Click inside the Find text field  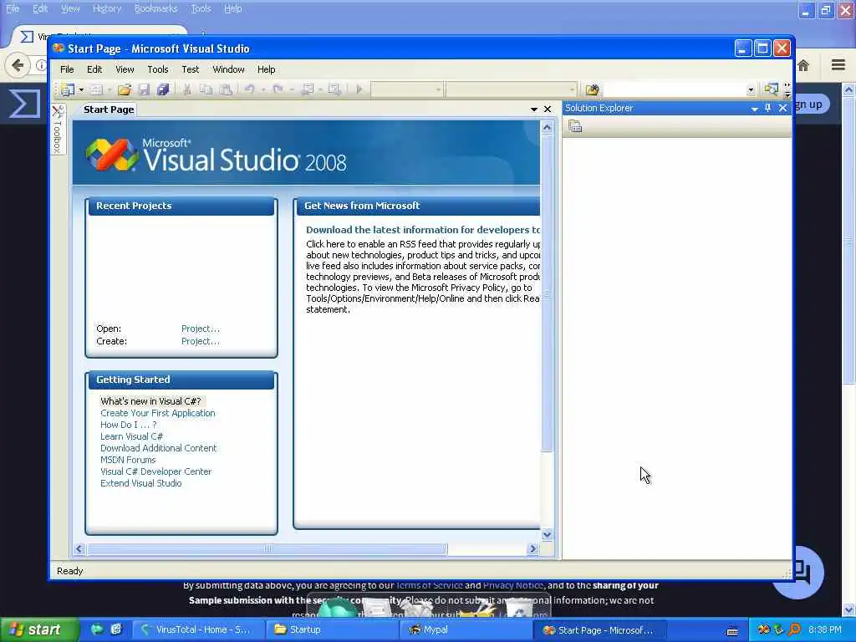coord(675,89)
